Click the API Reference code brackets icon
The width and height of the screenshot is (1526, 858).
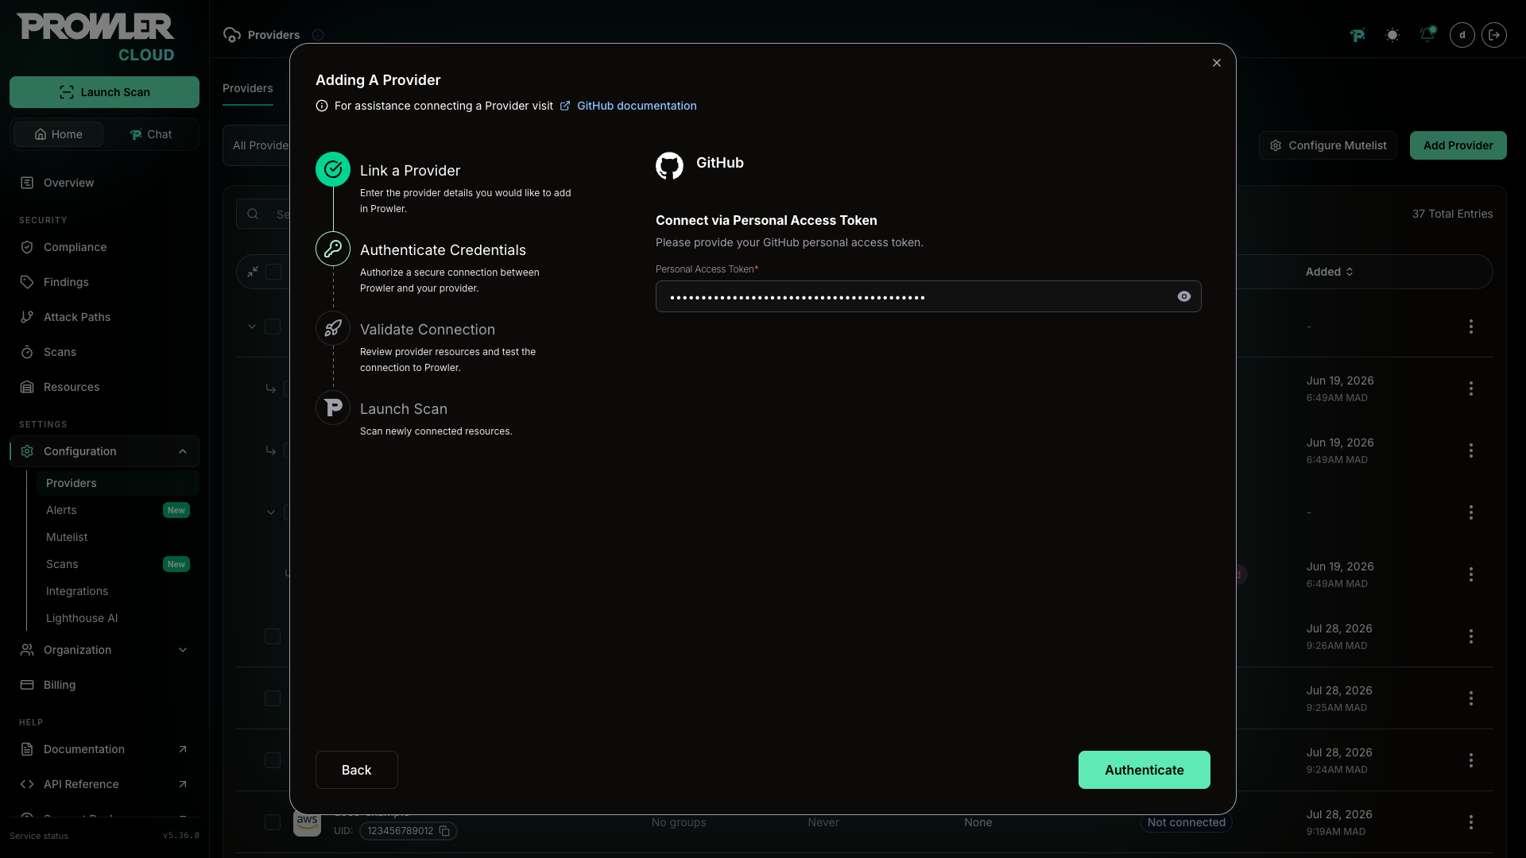[27, 784]
